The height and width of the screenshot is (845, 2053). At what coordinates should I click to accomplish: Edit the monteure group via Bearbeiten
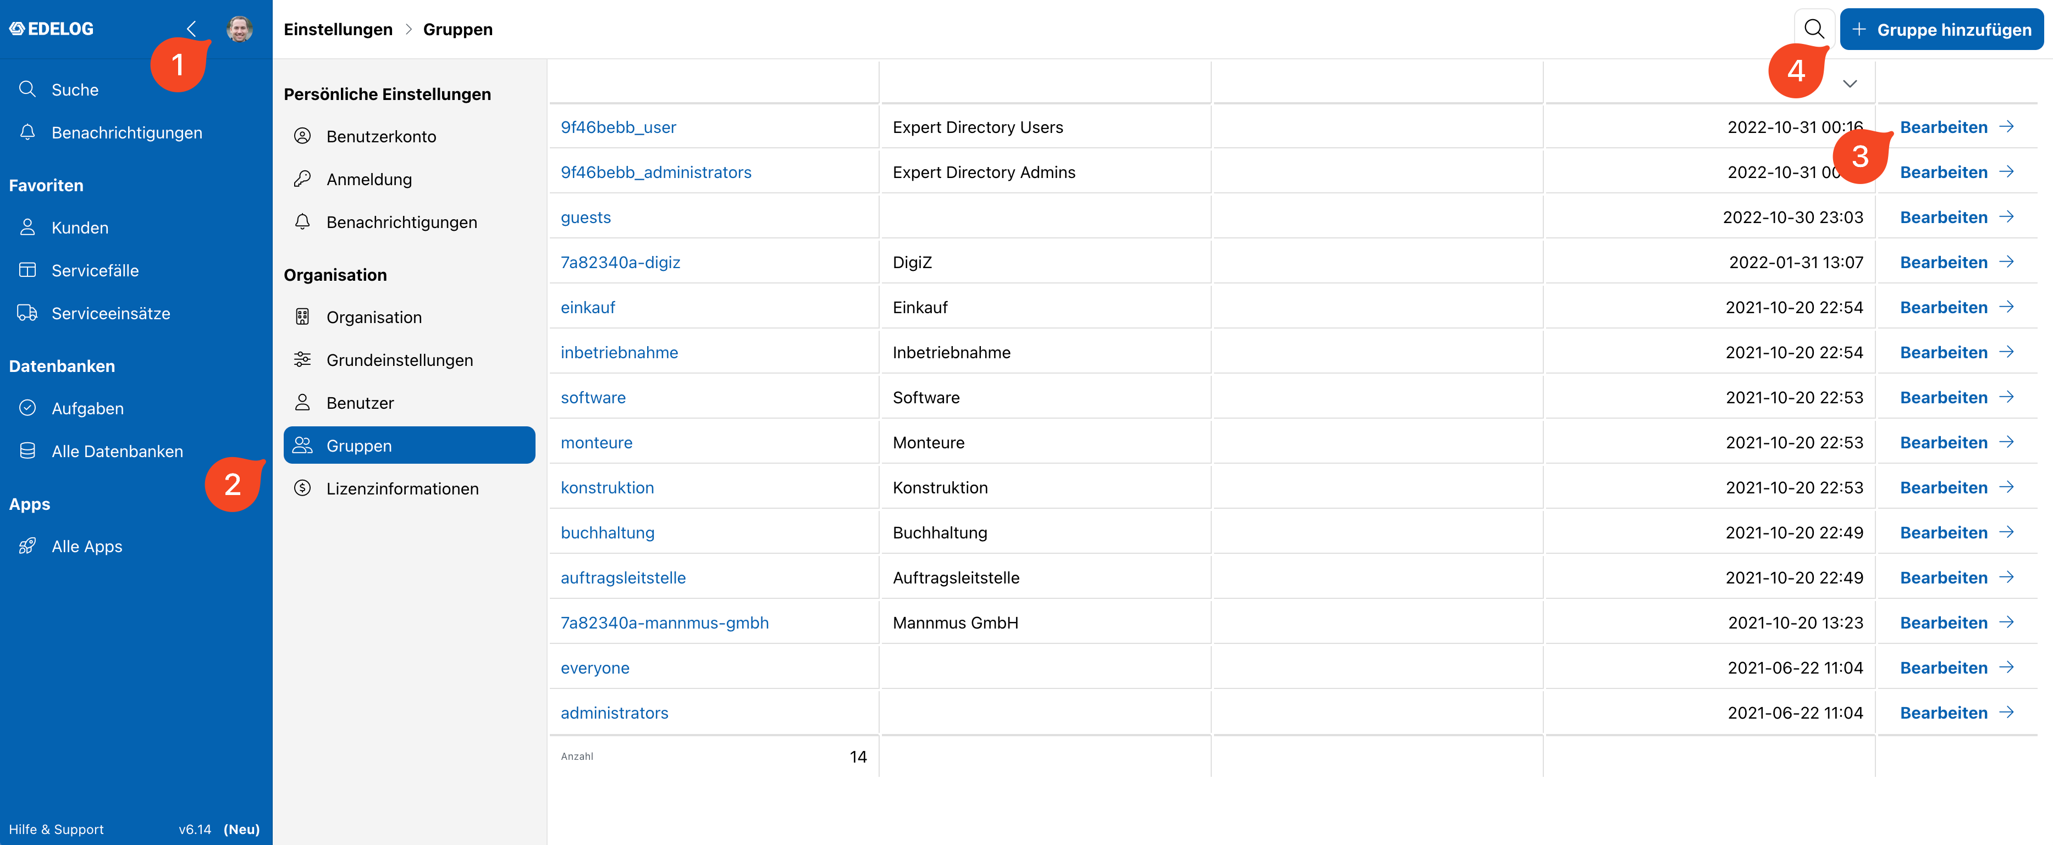[x=1957, y=442]
